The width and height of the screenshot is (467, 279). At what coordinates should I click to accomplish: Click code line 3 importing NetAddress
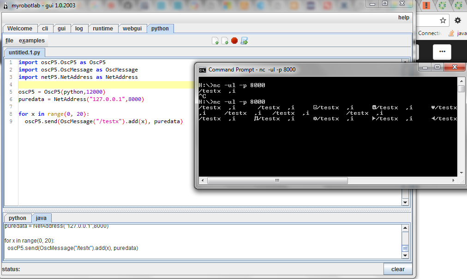(x=78, y=77)
